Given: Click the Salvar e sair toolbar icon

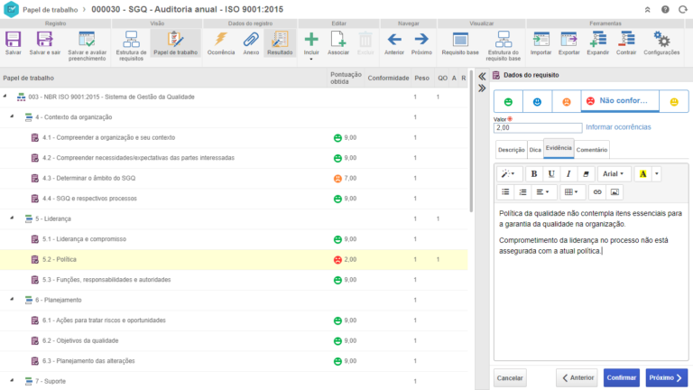Looking at the screenshot, I should coord(45,43).
